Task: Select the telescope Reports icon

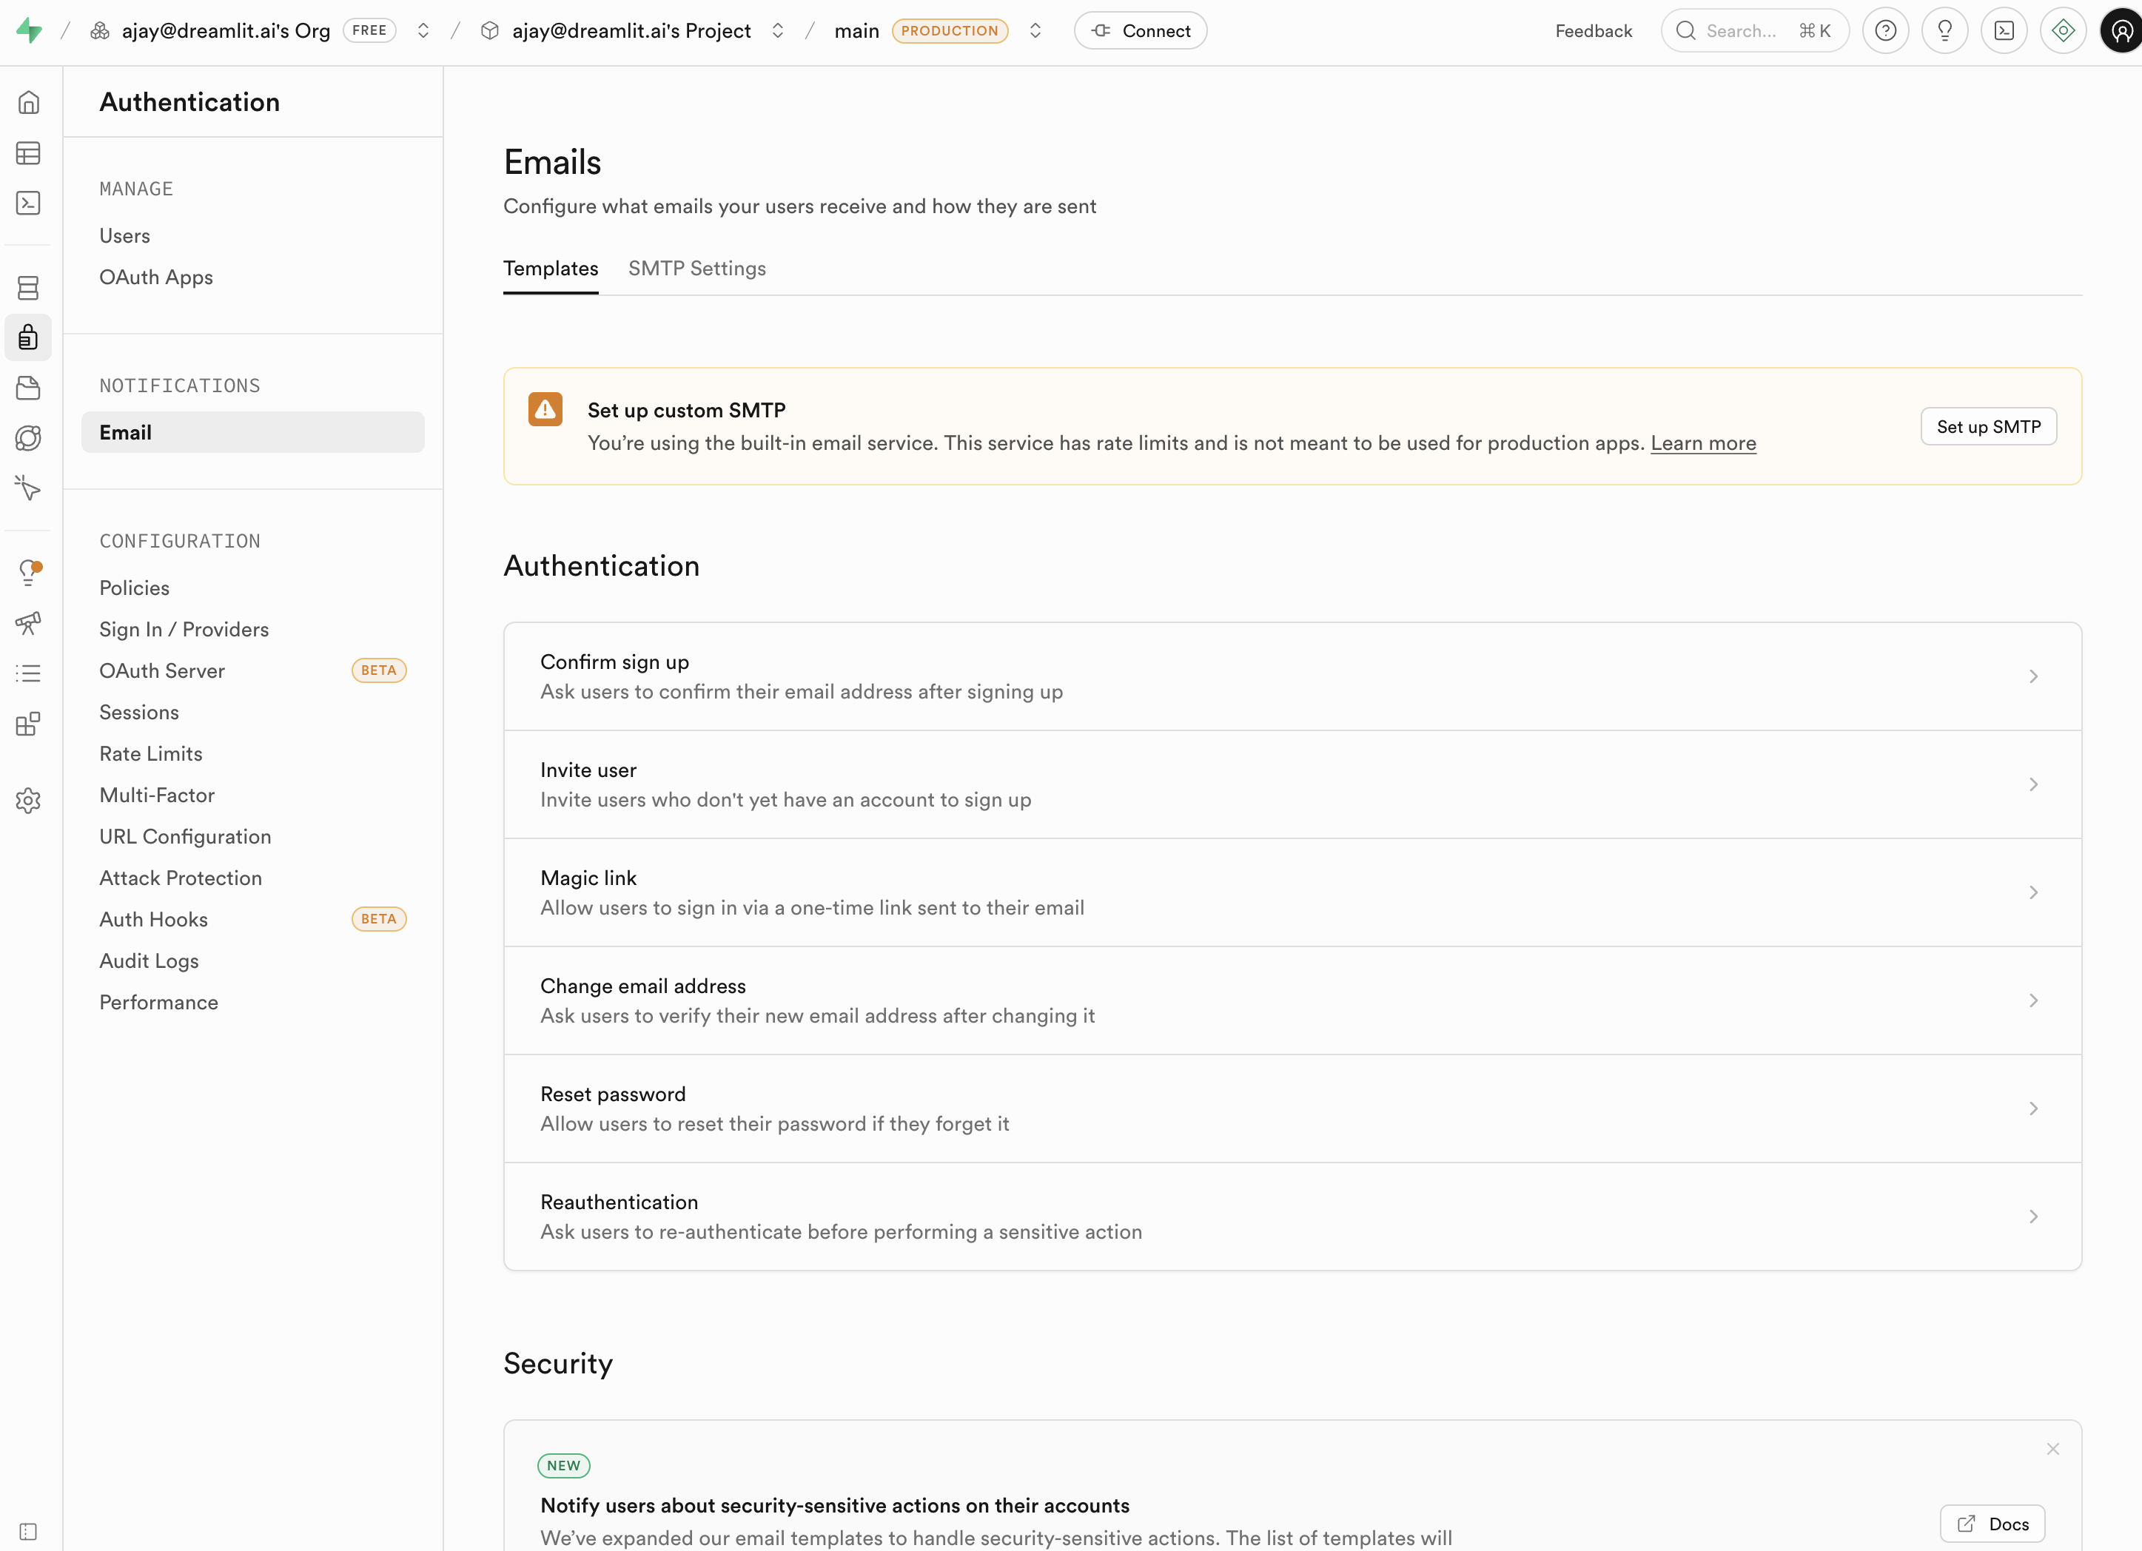Action: pyautogui.click(x=28, y=623)
